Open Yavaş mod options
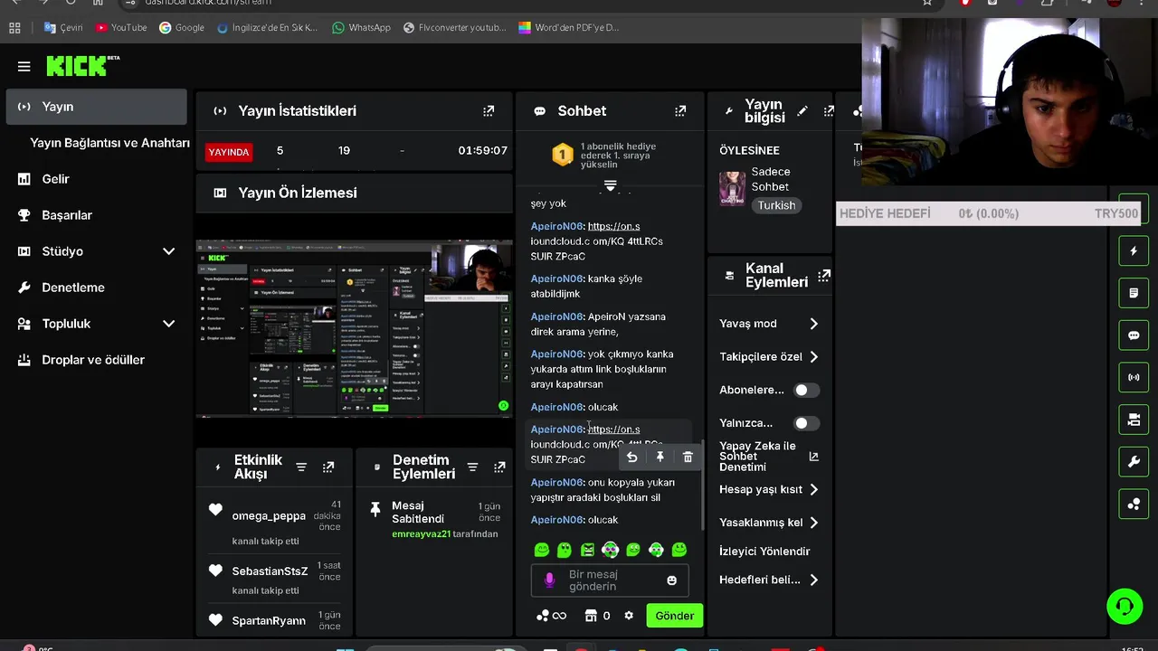1158x651 pixels. [x=769, y=324]
